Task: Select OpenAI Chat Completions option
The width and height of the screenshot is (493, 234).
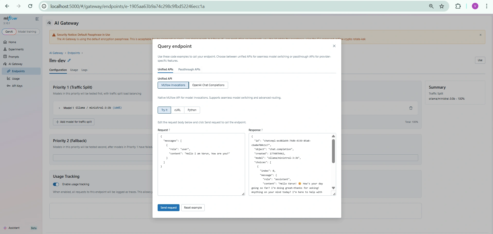Action: [x=208, y=85]
